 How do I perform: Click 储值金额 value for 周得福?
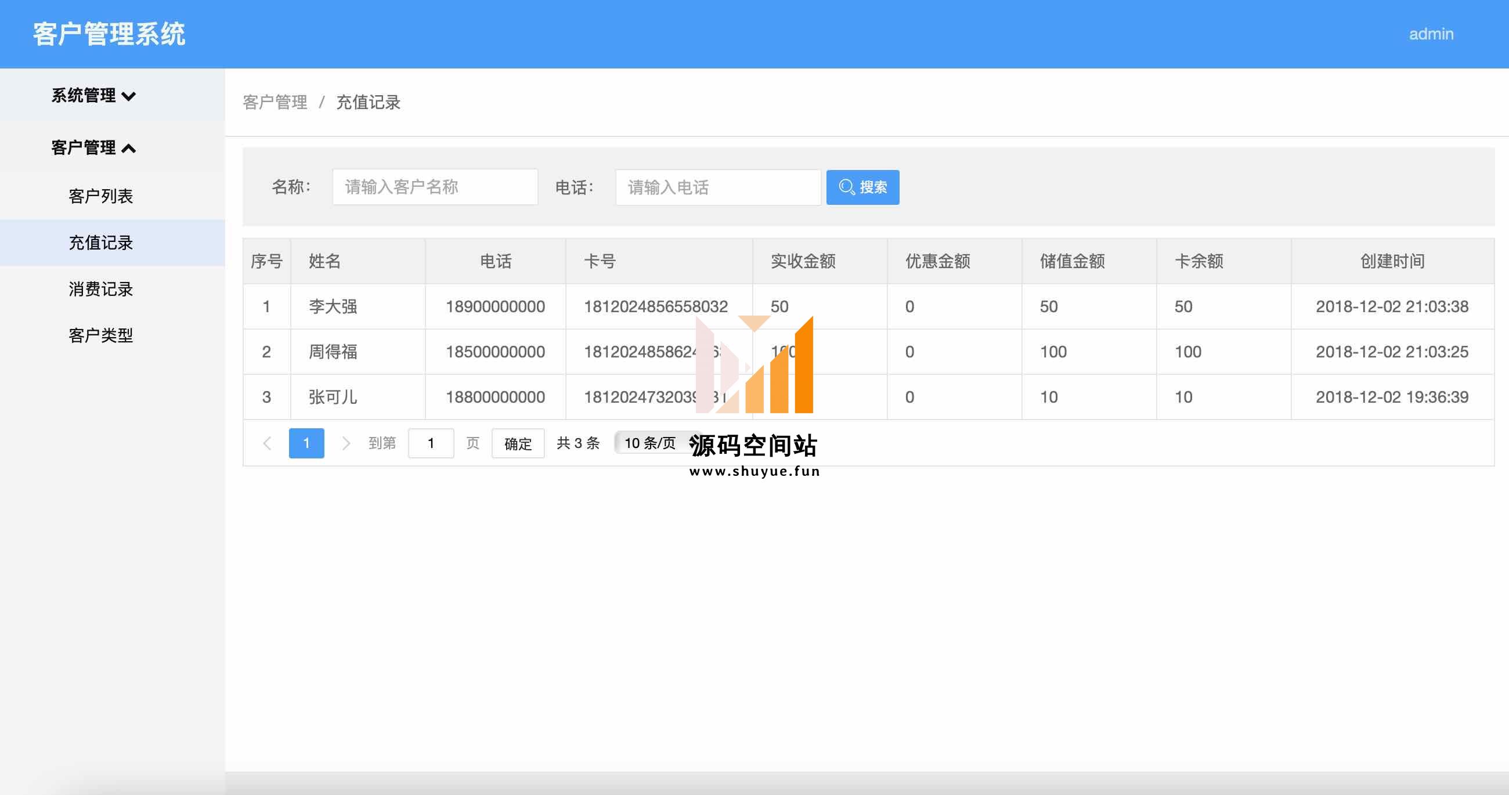(x=1053, y=352)
